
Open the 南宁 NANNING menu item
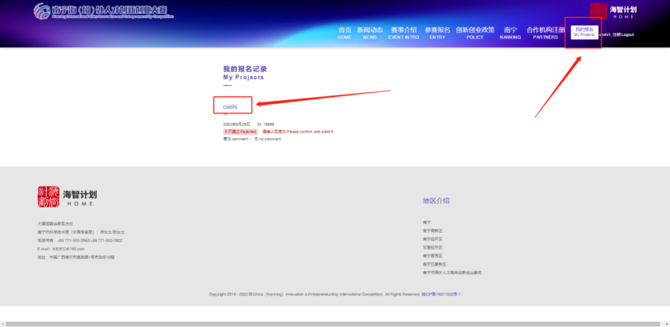point(510,33)
